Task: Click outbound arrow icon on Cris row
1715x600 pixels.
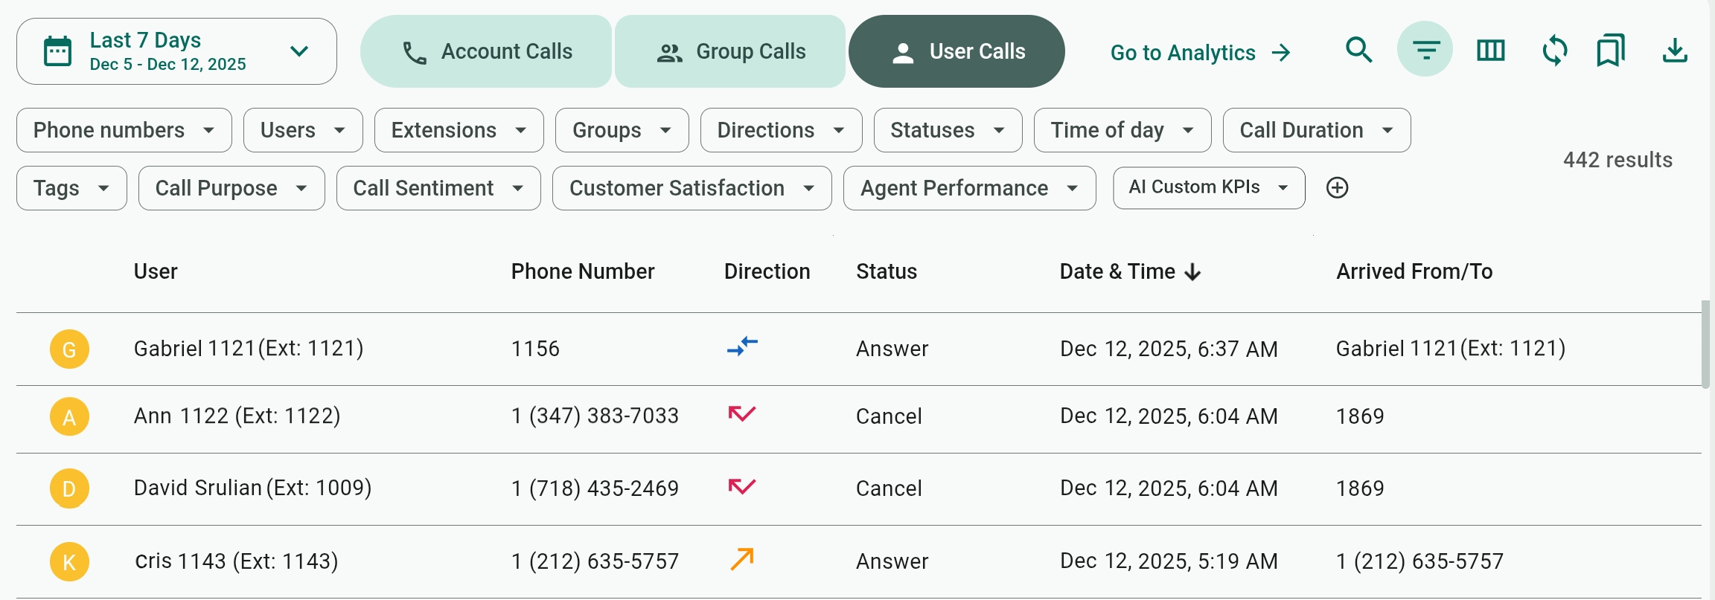Action: click(x=742, y=559)
